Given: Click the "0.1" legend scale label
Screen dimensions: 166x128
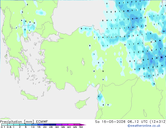Looking at the screenshot, I should tap(3, 127).
